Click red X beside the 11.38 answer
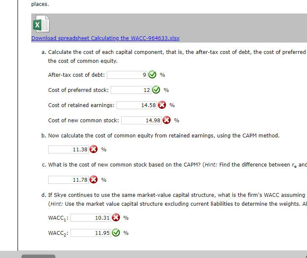 pyautogui.click(x=93, y=149)
